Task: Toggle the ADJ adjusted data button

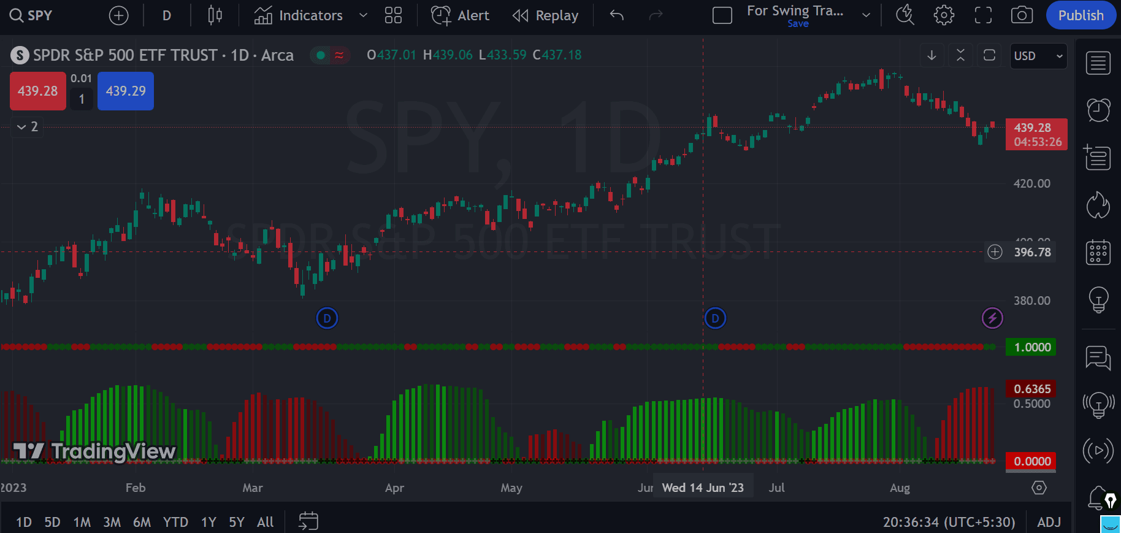Action: (x=1049, y=522)
